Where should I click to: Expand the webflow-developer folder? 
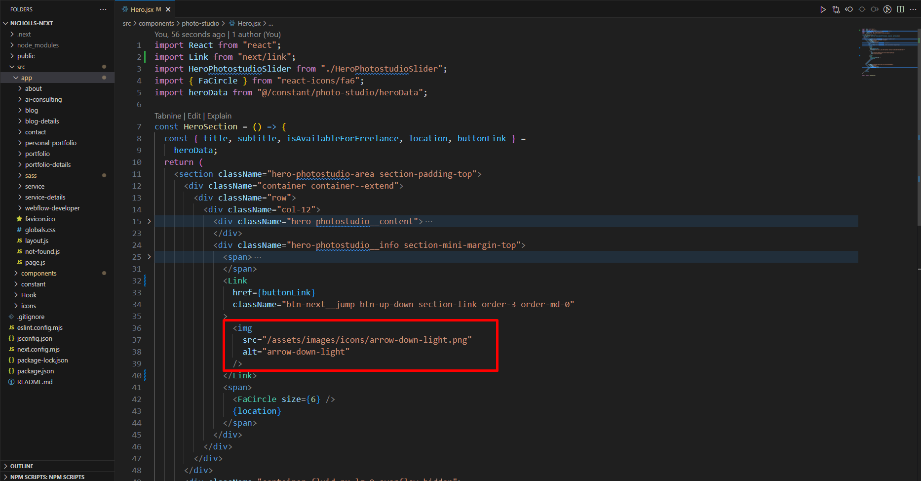pos(52,208)
